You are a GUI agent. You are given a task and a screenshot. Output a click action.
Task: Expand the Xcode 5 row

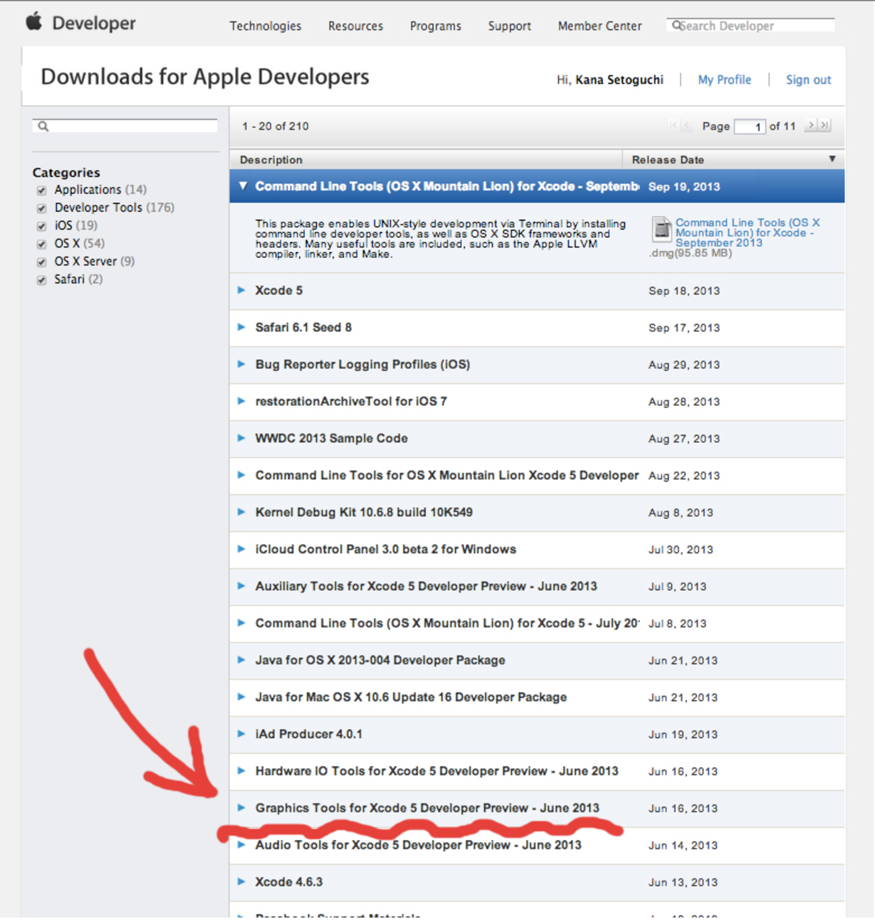click(x=242, y=290)
